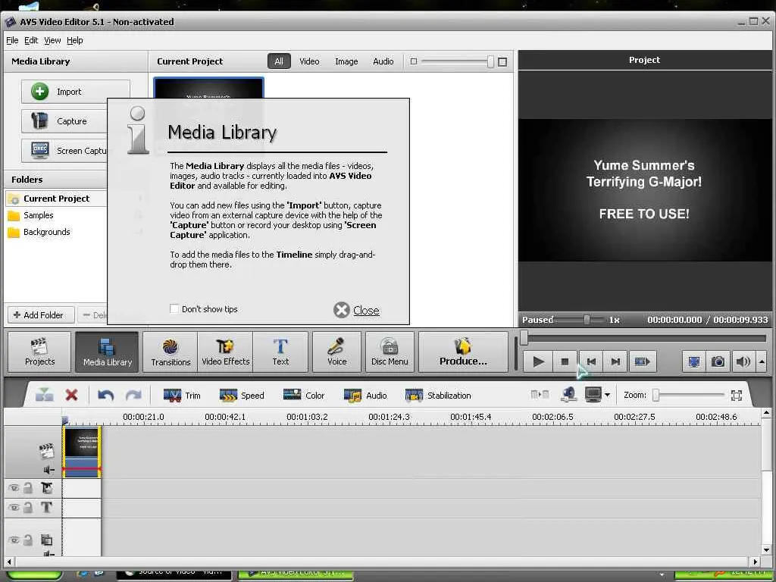Open the Video Effects section
Screen dimensions: 776x582
[x=225, y=352]
